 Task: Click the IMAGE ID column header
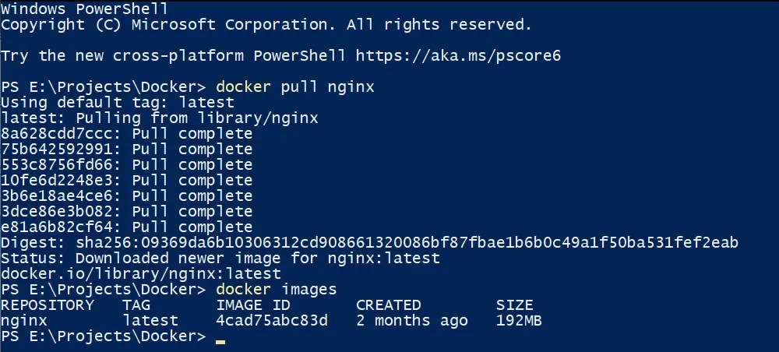[x=253, y=304]
